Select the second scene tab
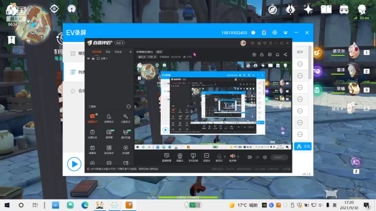The height and width of the screenshot is (211, 376). 108,52
